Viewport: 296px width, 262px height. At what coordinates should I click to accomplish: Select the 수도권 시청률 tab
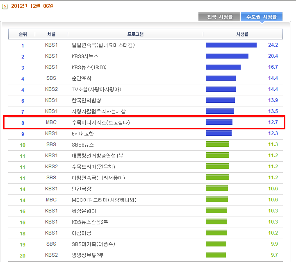point(262,17)
